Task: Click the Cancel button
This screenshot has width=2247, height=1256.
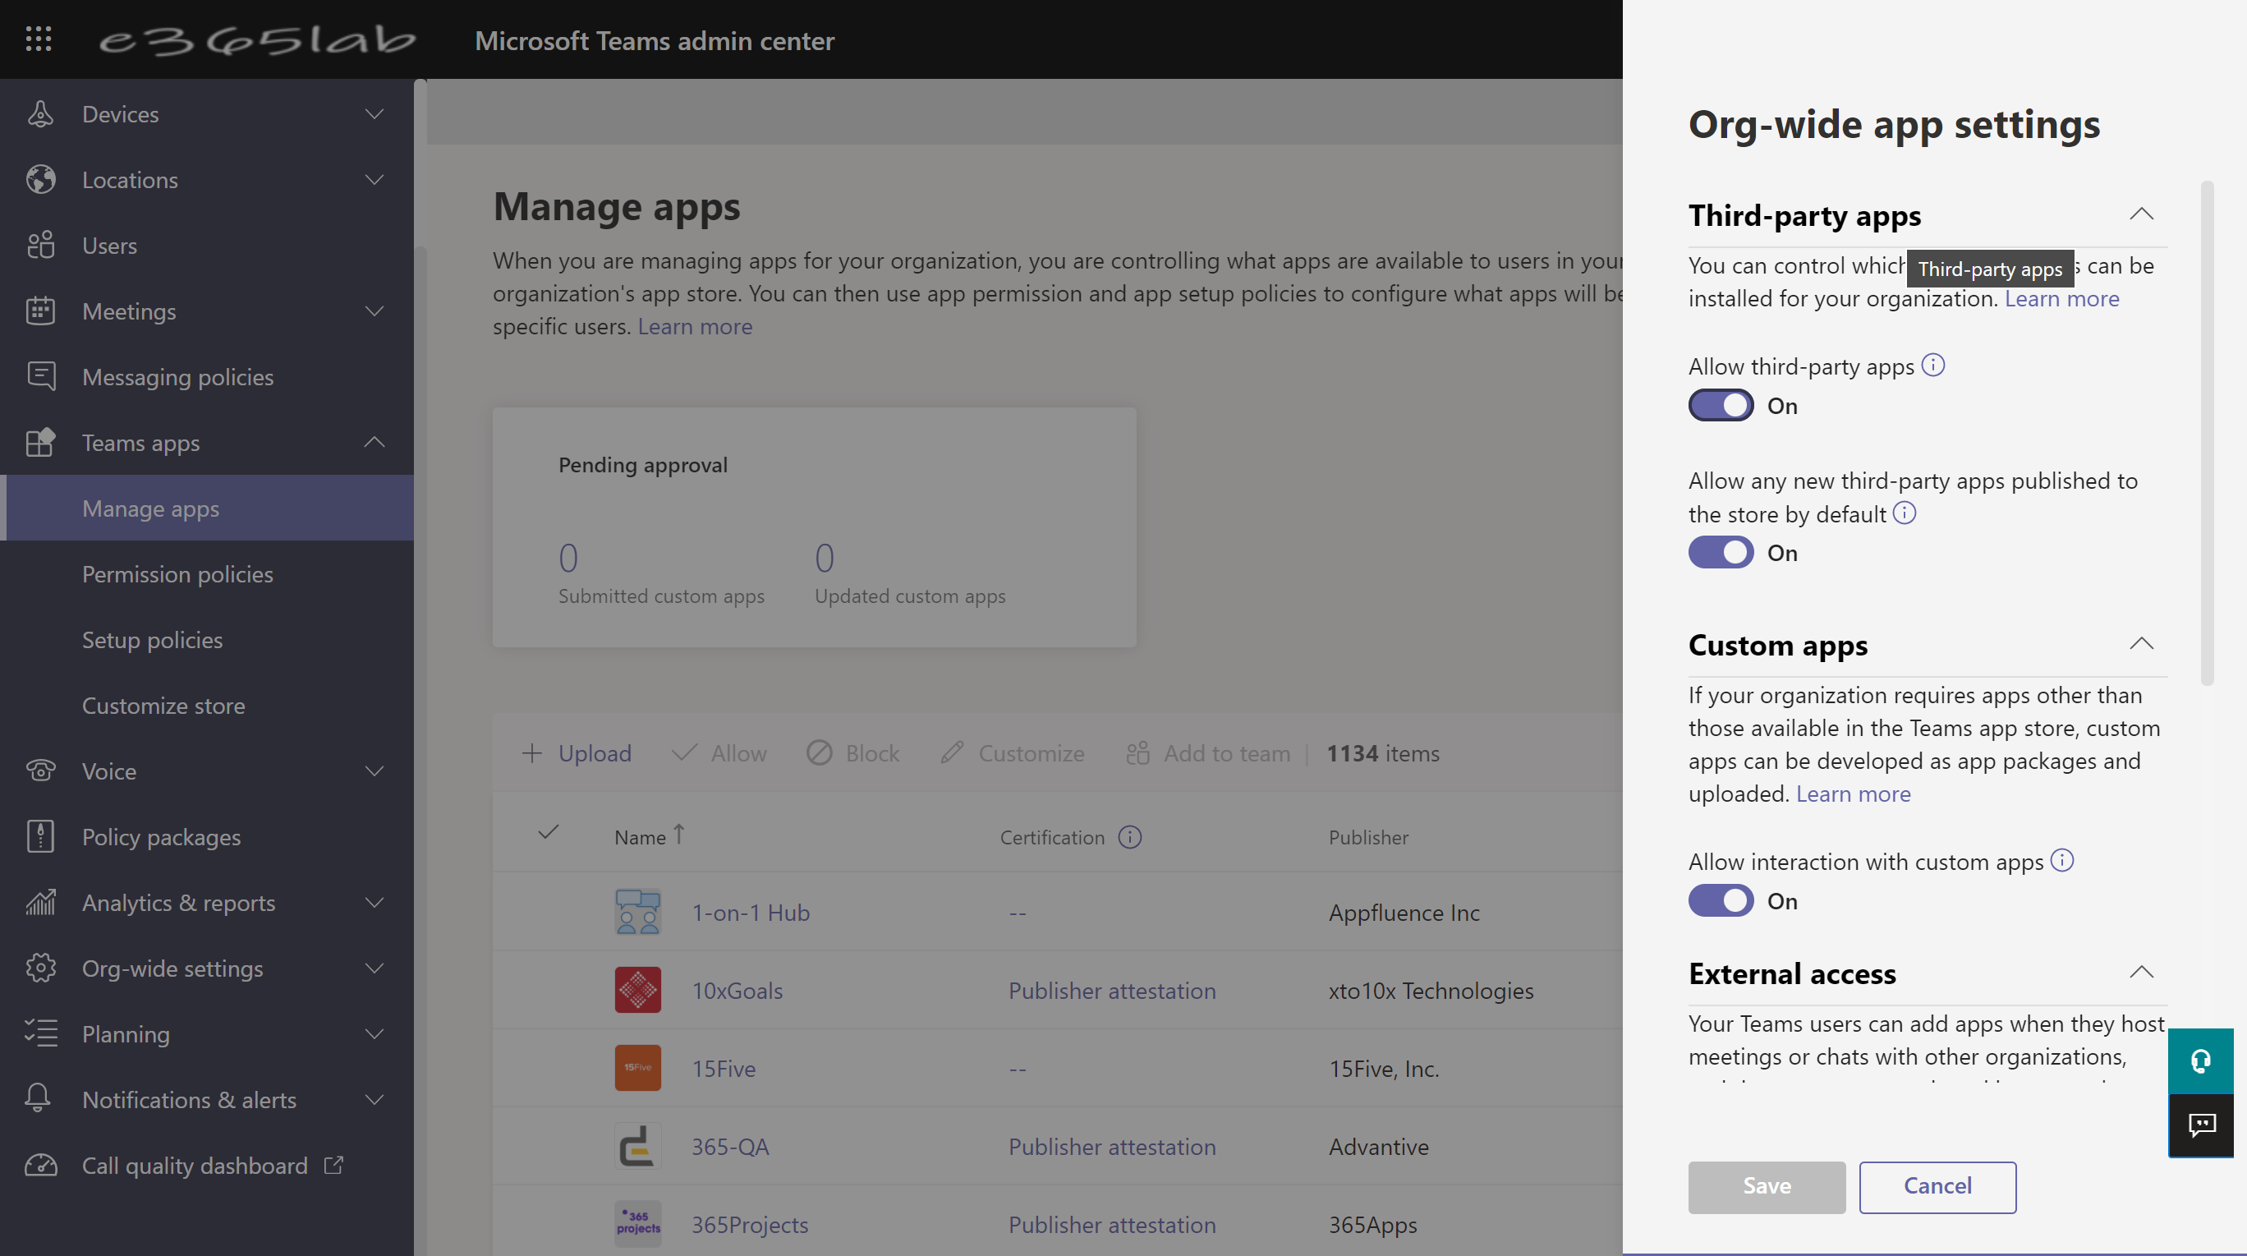Action: coord(1937,1186)
